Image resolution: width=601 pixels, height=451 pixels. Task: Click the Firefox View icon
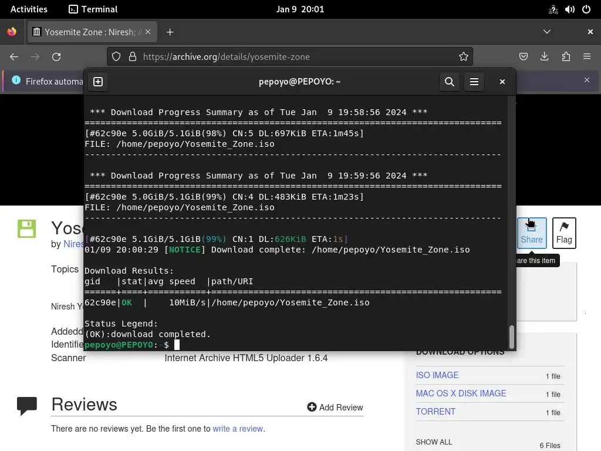[12, 32]
